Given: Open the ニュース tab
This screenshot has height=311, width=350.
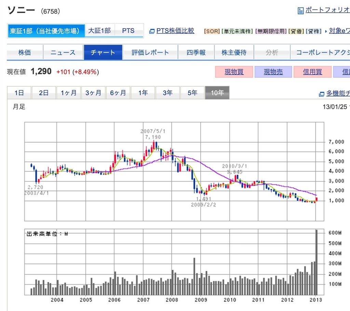Looking at the screenshot, I should click(63, 52).
